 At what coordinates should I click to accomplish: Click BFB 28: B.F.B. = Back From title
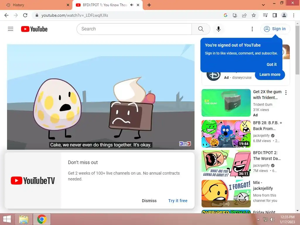point(267,126)
